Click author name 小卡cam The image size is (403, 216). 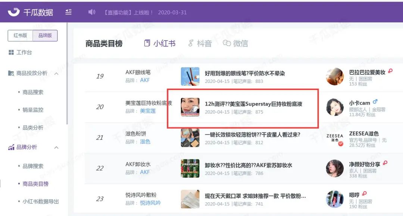pos(360,103)
